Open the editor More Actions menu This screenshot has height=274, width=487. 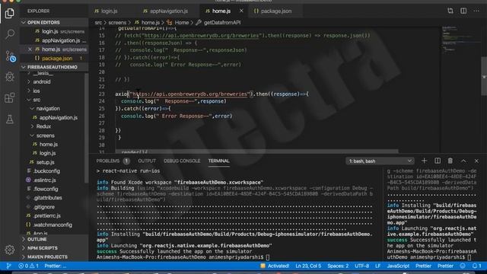click(476, 11)
